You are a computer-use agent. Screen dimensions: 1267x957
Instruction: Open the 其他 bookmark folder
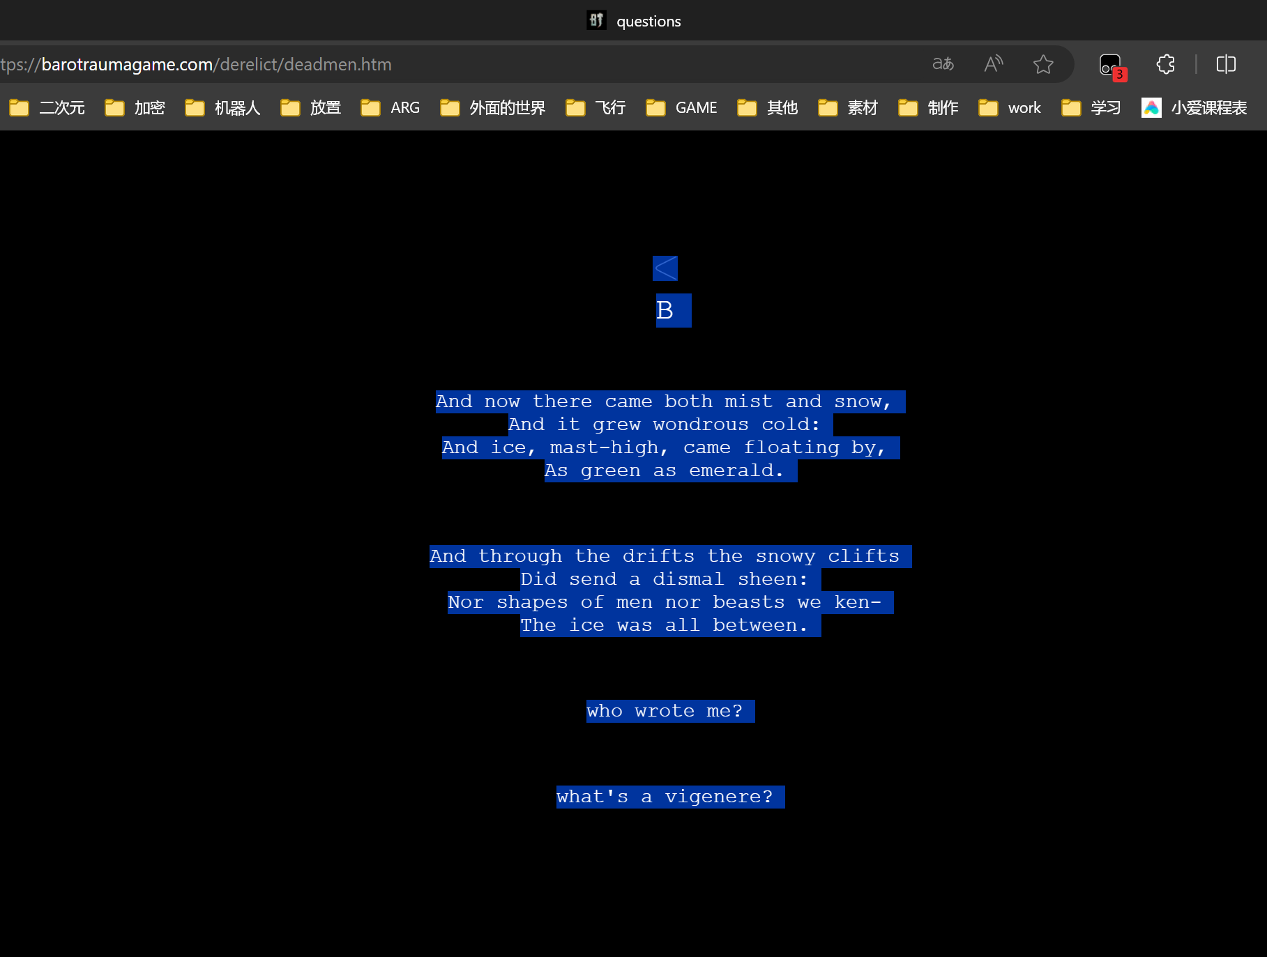767,107
